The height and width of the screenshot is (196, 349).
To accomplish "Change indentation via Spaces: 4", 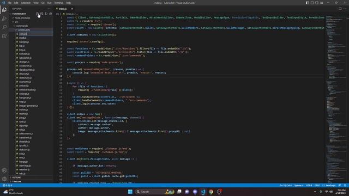I will (x=299, y=185).
